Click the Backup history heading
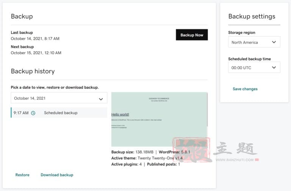 [33, 71]
